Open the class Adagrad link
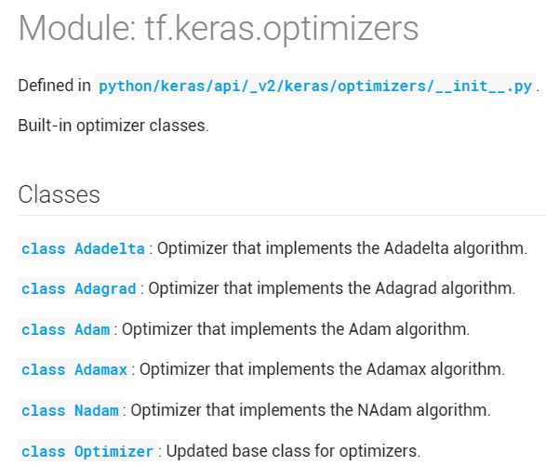546x466 pixels. (79, 288)
